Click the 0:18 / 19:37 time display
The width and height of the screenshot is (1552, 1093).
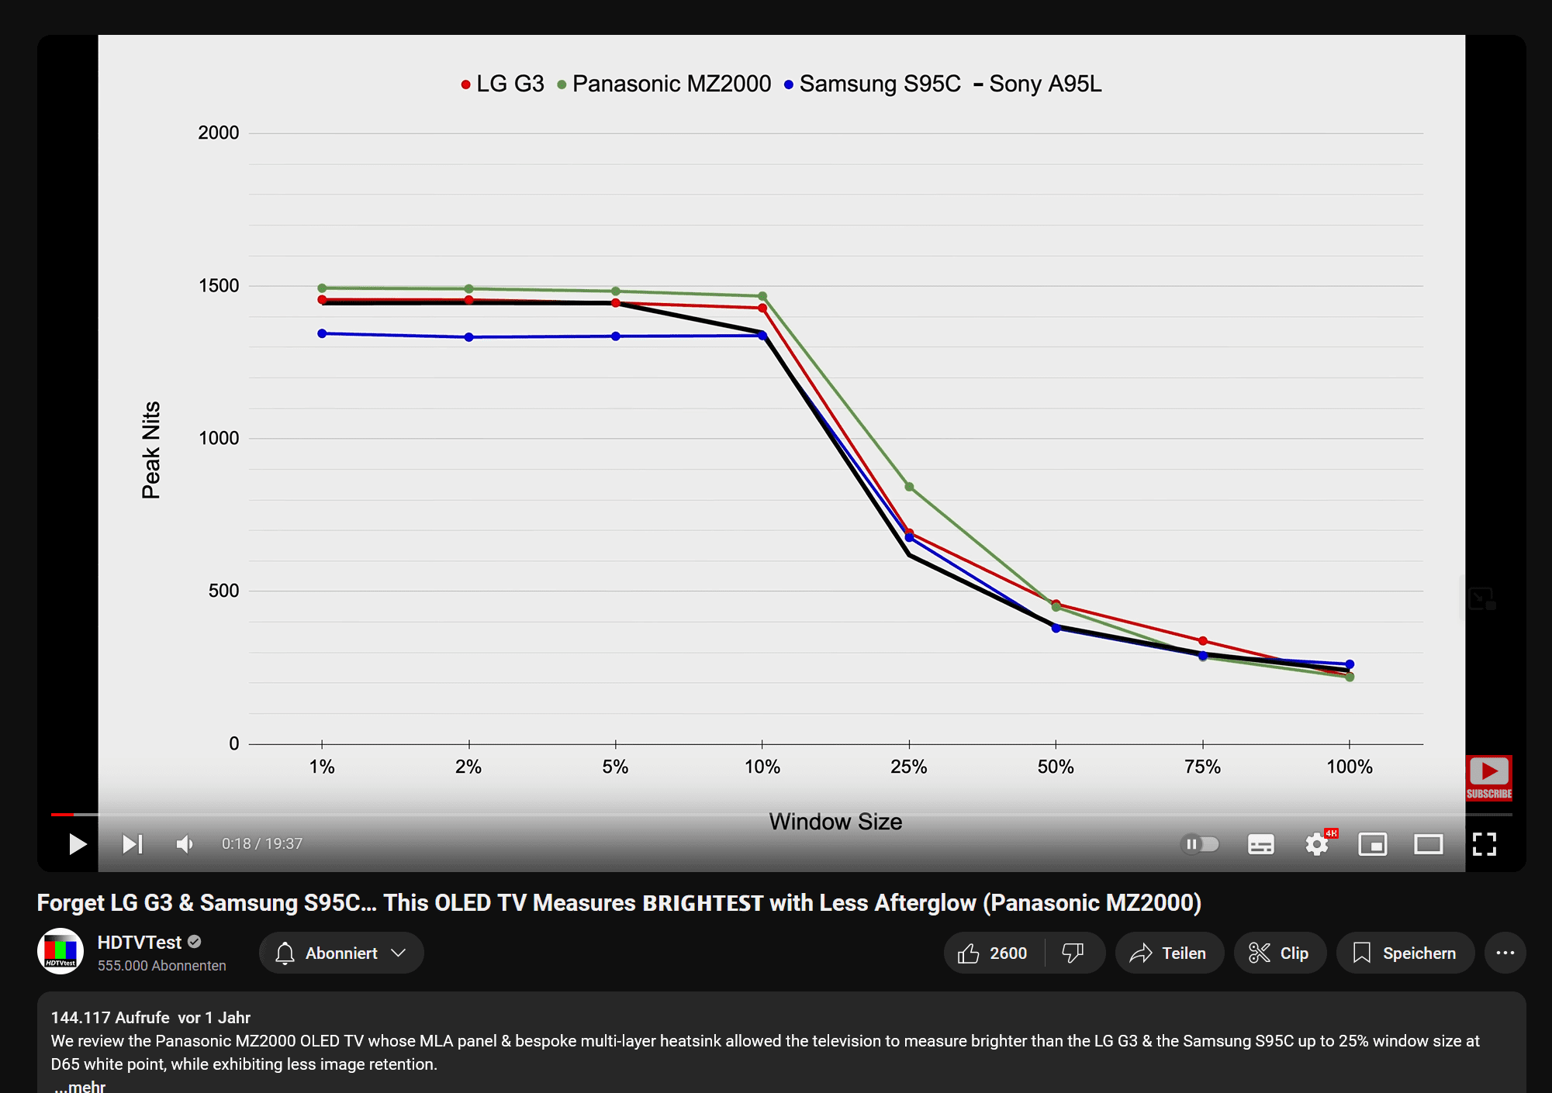click(262, 843)
